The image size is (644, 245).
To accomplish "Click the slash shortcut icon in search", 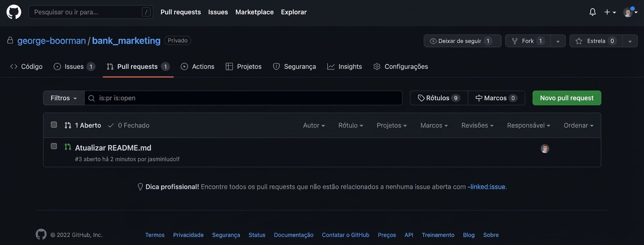I will [x=146, y=12].
